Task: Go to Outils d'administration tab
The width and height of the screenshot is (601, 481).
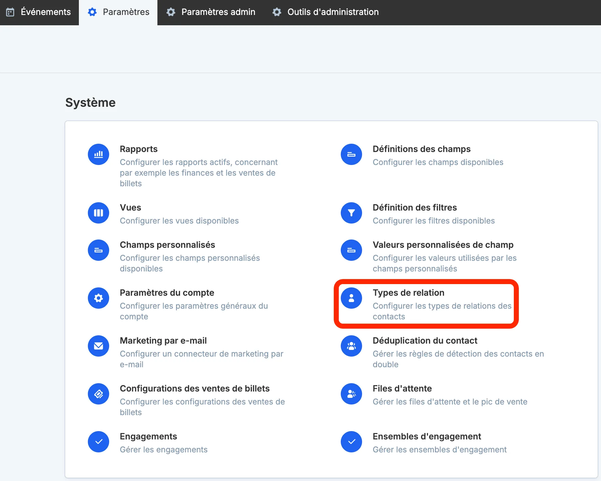Action: point(325,12)
